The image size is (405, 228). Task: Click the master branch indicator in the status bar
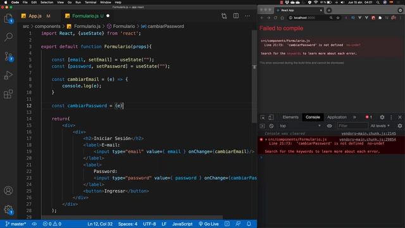[x=15, y=224]
